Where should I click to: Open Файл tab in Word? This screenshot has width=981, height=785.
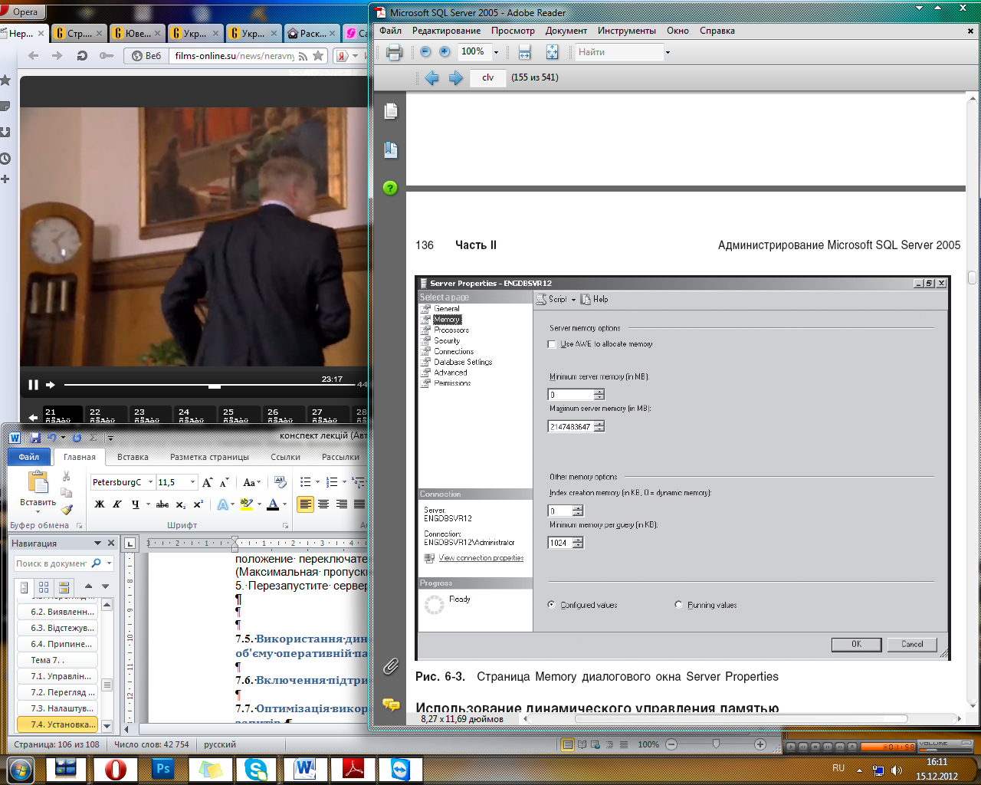pyautogui.click(x=29, y=457)
